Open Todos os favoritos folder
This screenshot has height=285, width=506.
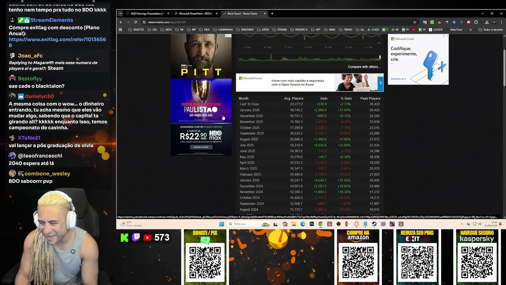[x=491, y=30]
